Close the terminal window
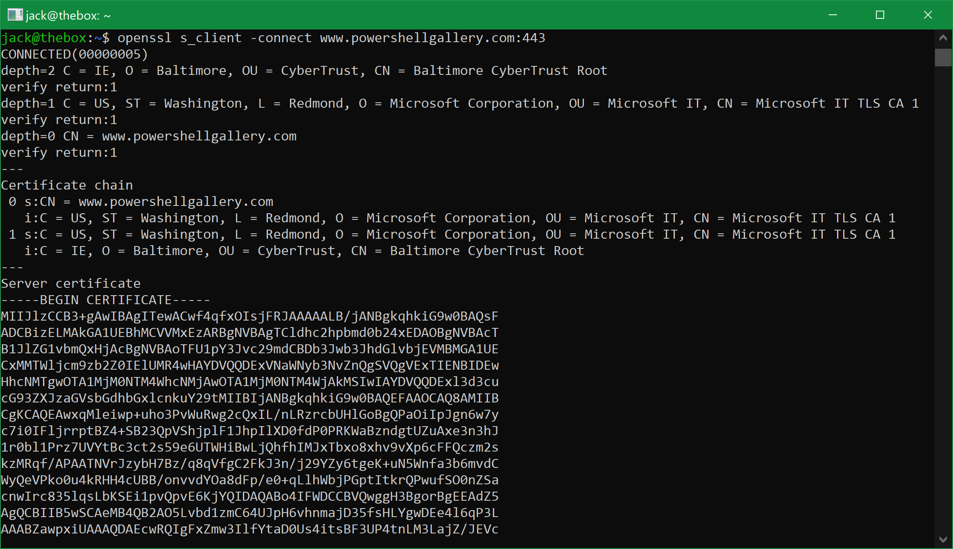 pyautogui.click(x=927, y=15)
